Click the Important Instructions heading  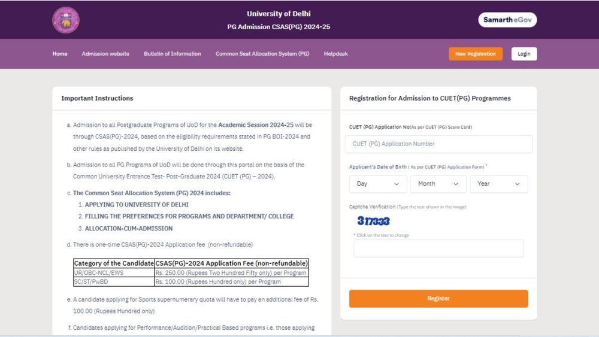[x=98, y=98]
